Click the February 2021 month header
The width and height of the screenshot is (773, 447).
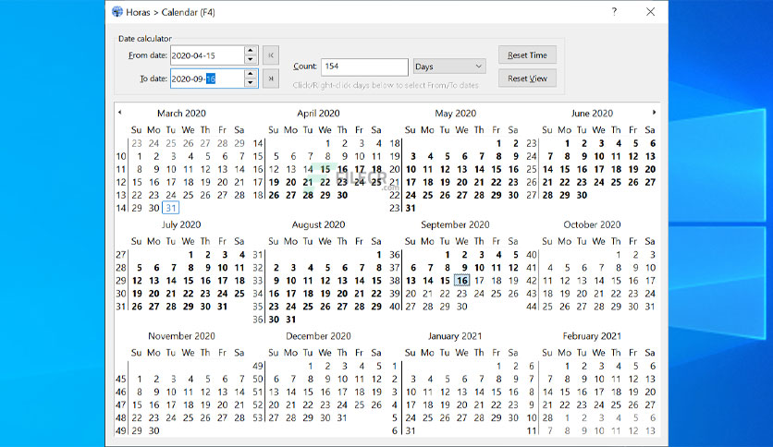pos(592,336)
